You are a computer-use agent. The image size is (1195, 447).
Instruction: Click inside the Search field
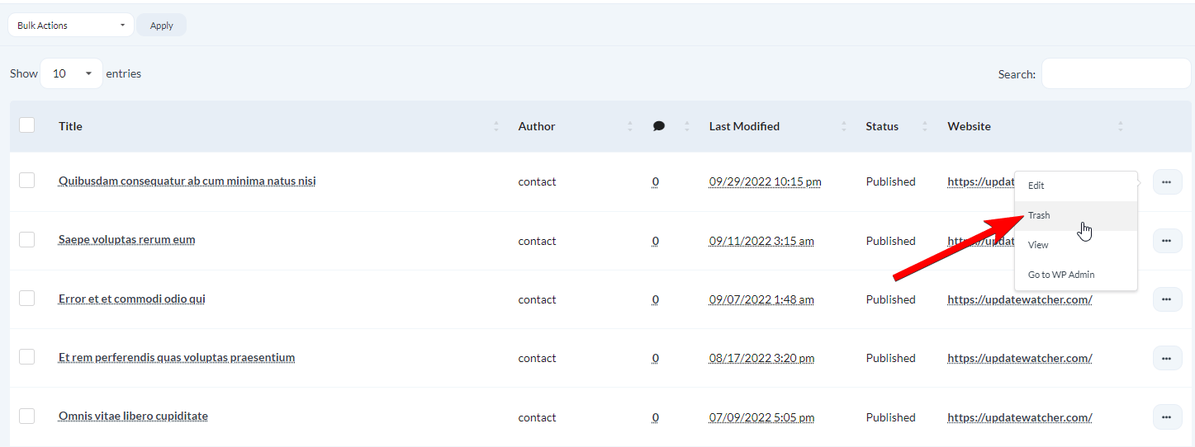pos(1116,73)
